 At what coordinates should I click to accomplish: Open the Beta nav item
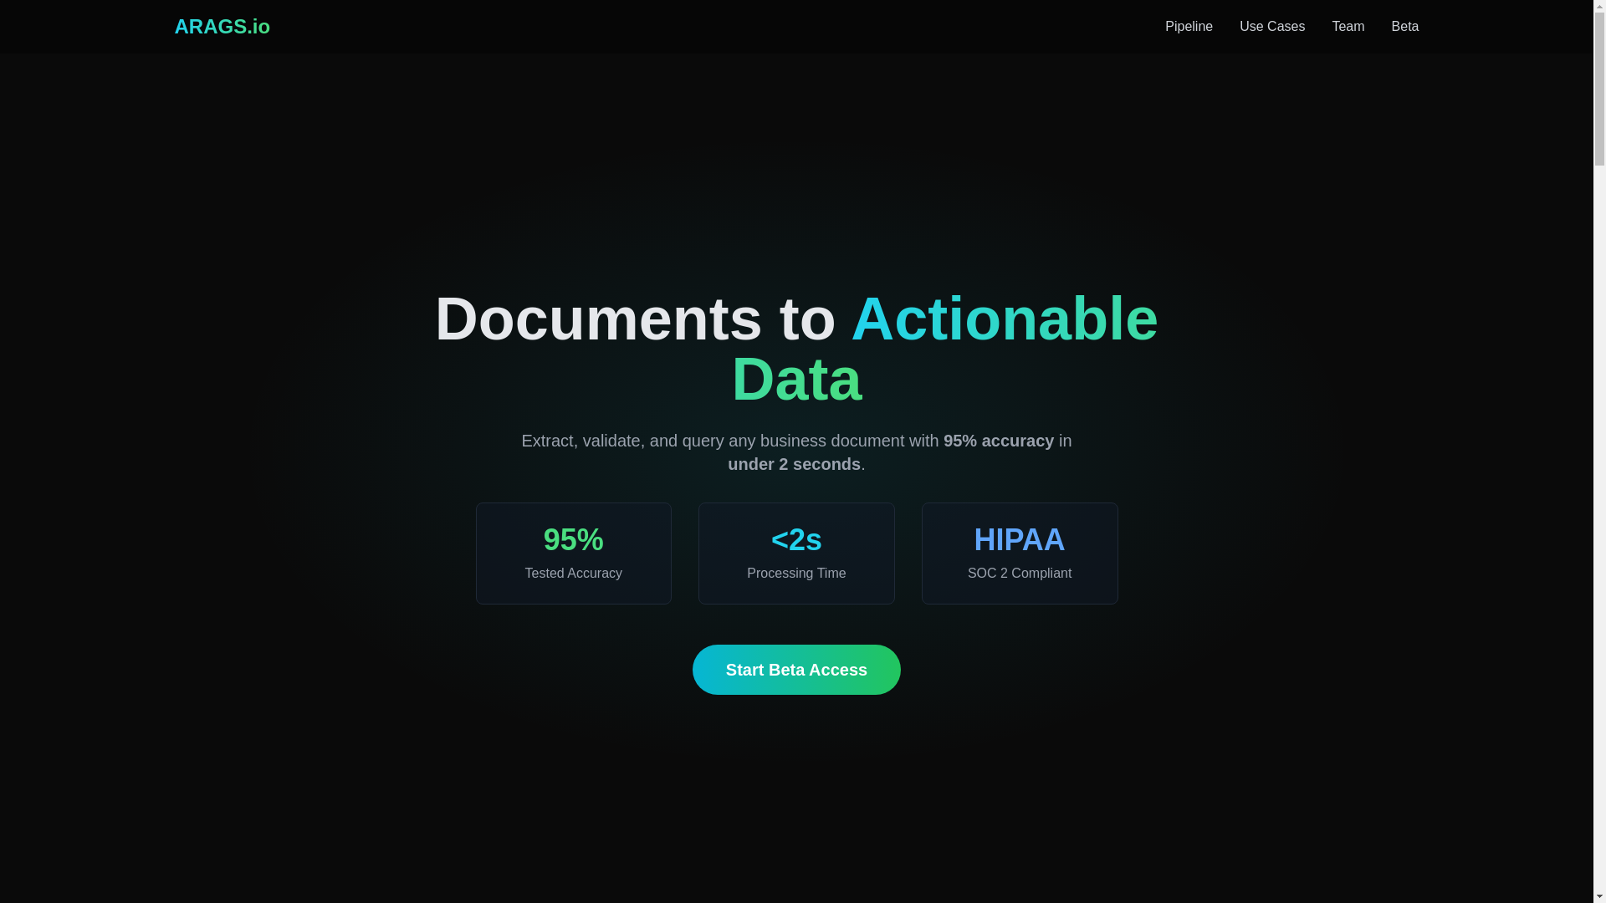coord(1404,27)
